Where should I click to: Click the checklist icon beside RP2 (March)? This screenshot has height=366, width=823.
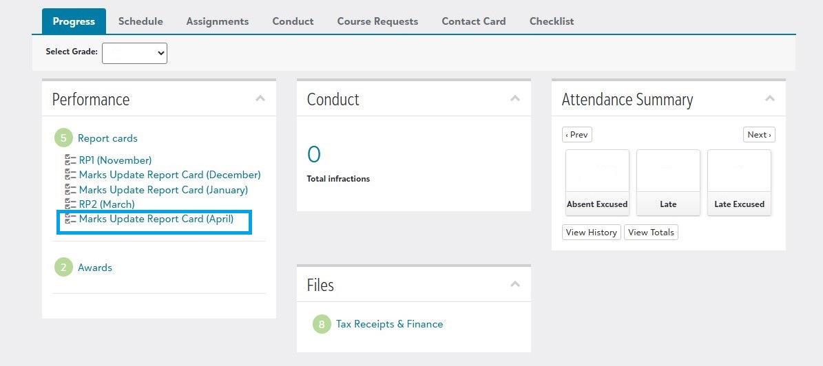[x=70, y=204]
